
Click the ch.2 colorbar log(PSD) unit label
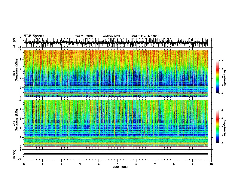(225, 128)
